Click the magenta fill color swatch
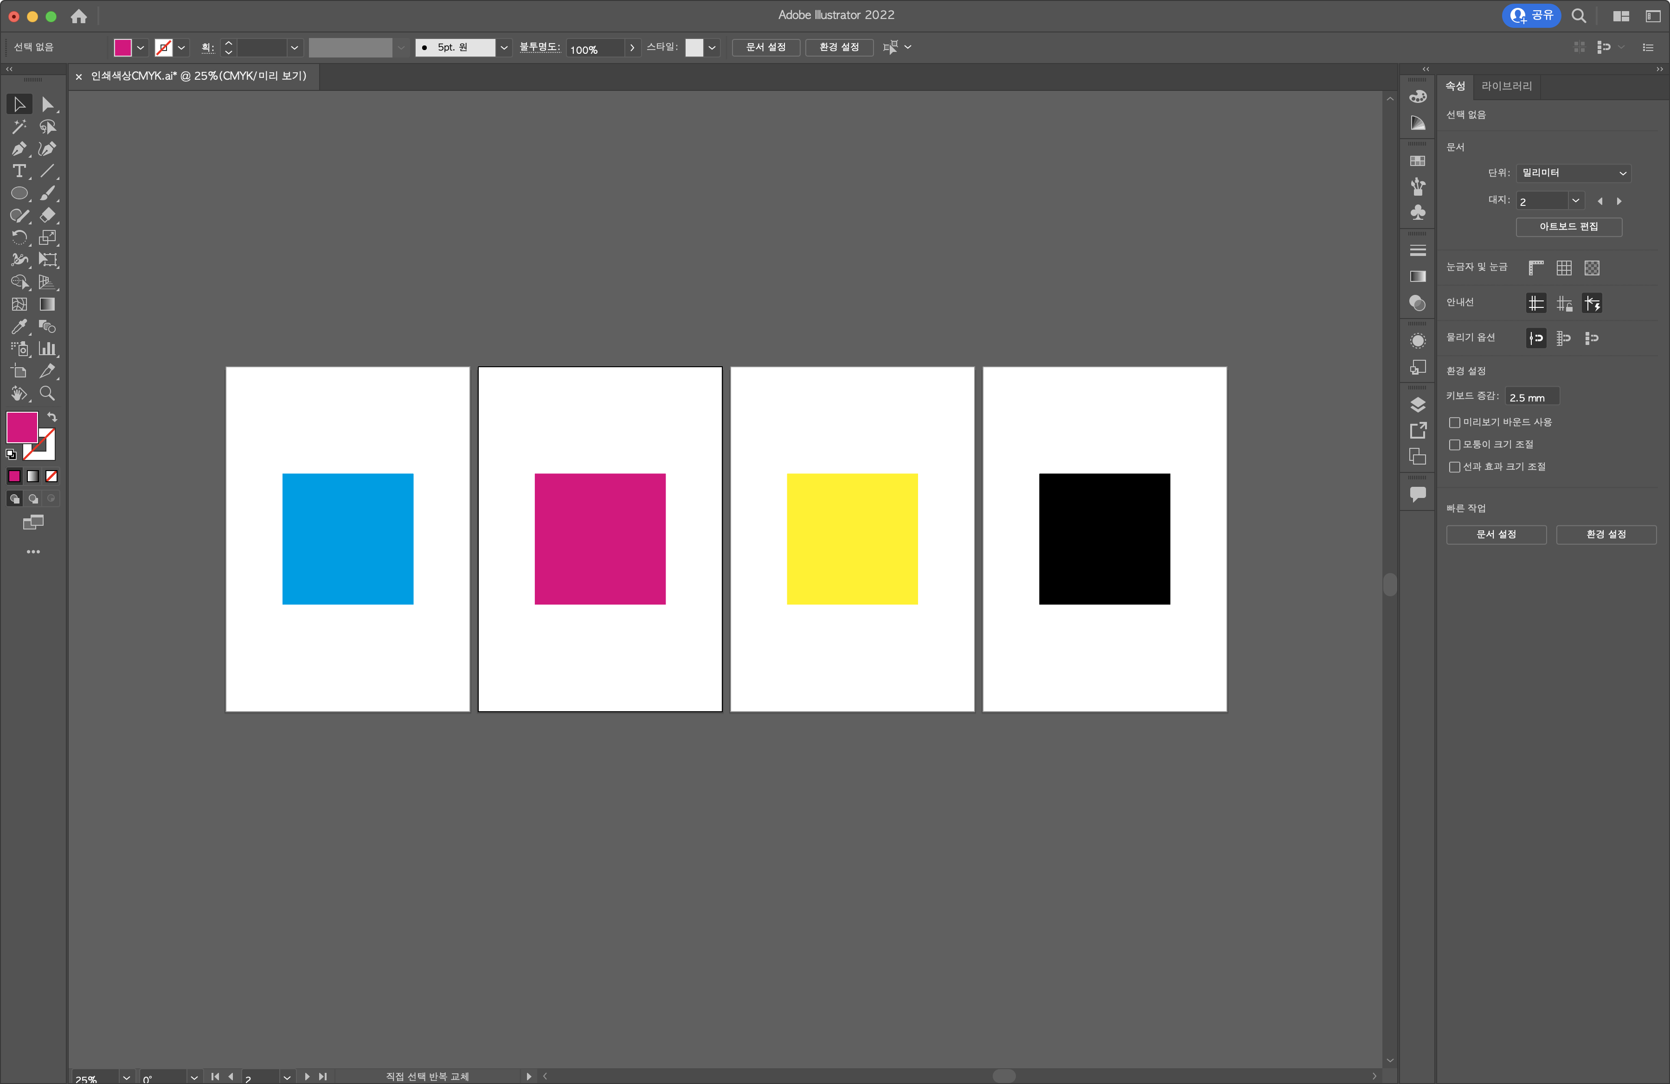The height and width of the screenshot is (1084, 1670). pos(22,427)
